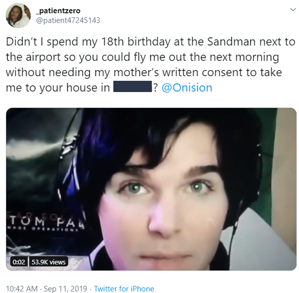Play the embedded video in the tweet
This screenshot has width=299, height=293.
pos(151,189)
